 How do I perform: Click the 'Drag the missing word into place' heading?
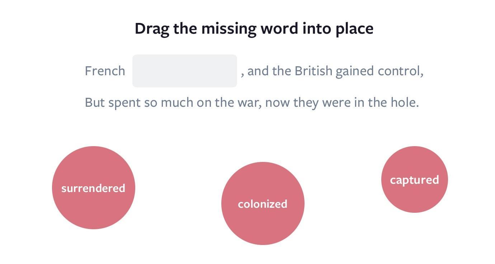(254, 29)
